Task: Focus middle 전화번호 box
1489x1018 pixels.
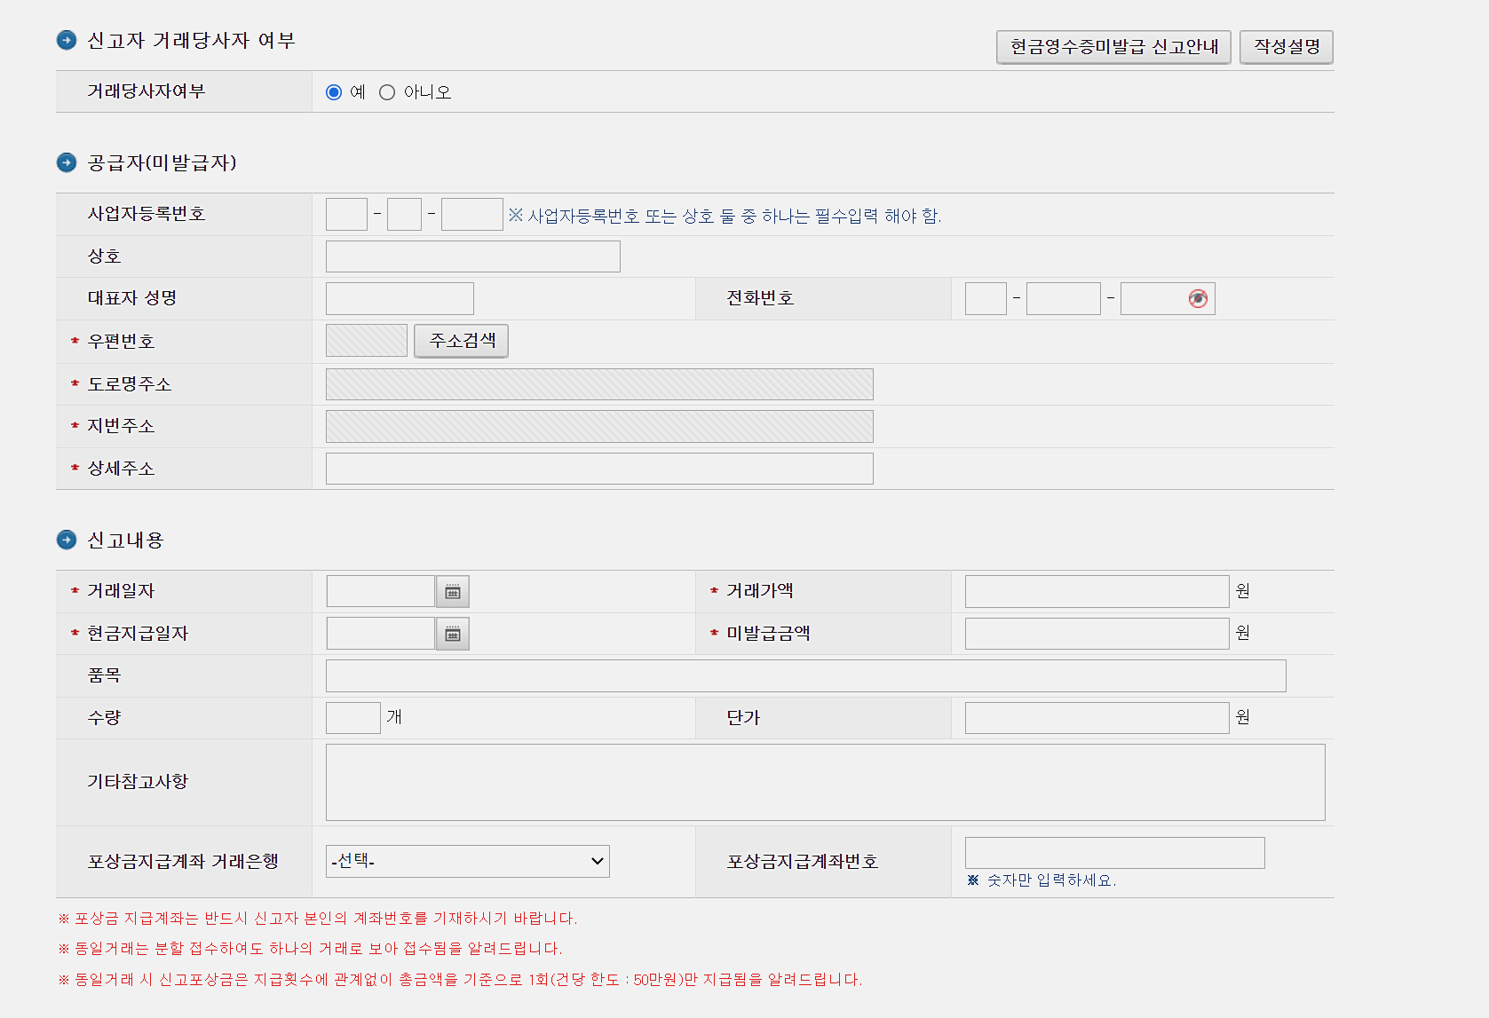Action: [1064, 299]
